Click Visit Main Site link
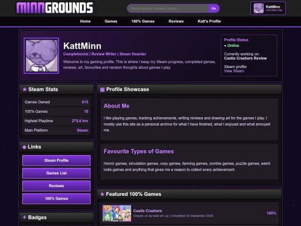This screenshot has width=301, height=226. 274,11
